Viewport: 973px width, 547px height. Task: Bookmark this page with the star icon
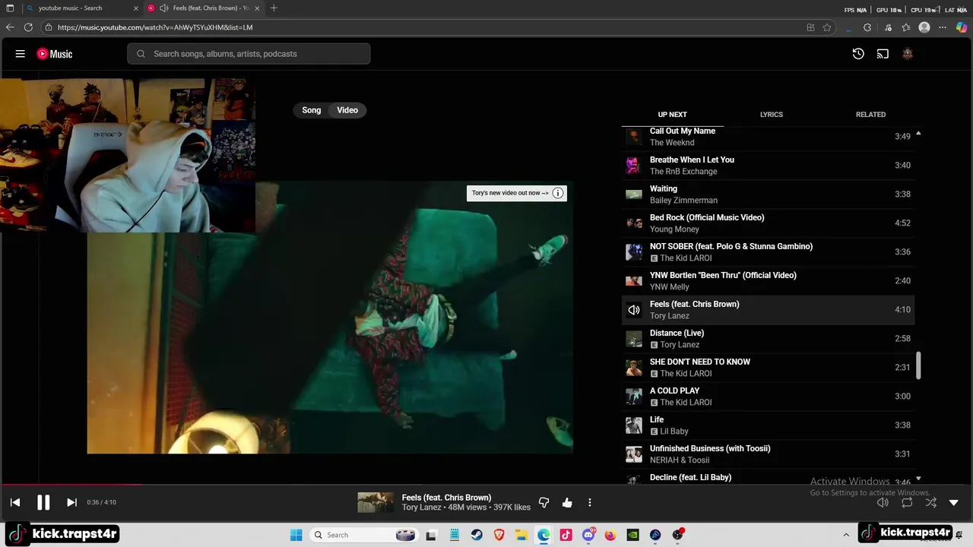coord(827,27)
